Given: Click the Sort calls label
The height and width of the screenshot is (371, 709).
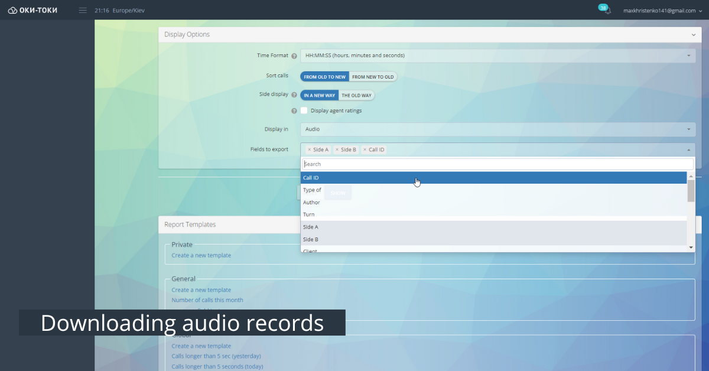Looking at the screenshot, I should 277,76.
